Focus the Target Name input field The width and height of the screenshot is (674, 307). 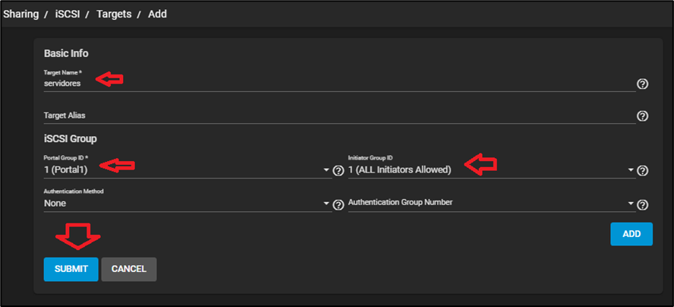tap(334, 84)
